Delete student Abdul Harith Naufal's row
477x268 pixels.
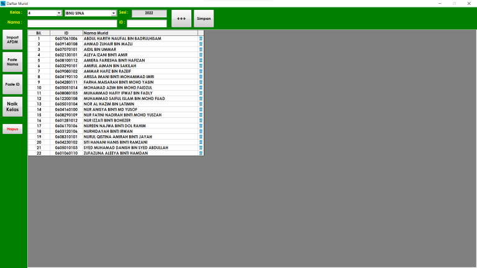coord(201,38)
